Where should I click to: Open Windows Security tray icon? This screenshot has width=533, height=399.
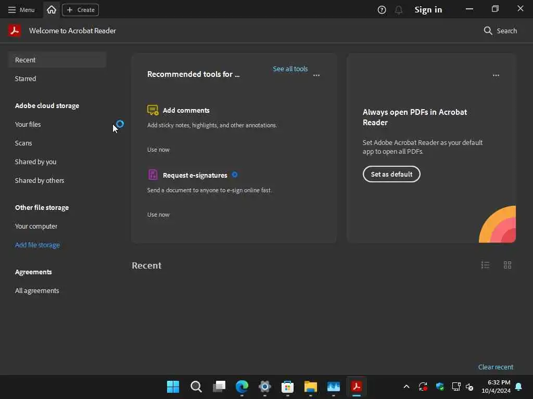[x=440, y=387]
